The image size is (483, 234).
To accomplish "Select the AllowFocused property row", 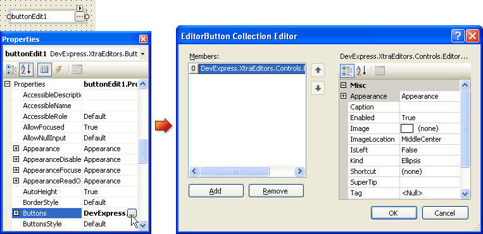I will coord(75,127).
